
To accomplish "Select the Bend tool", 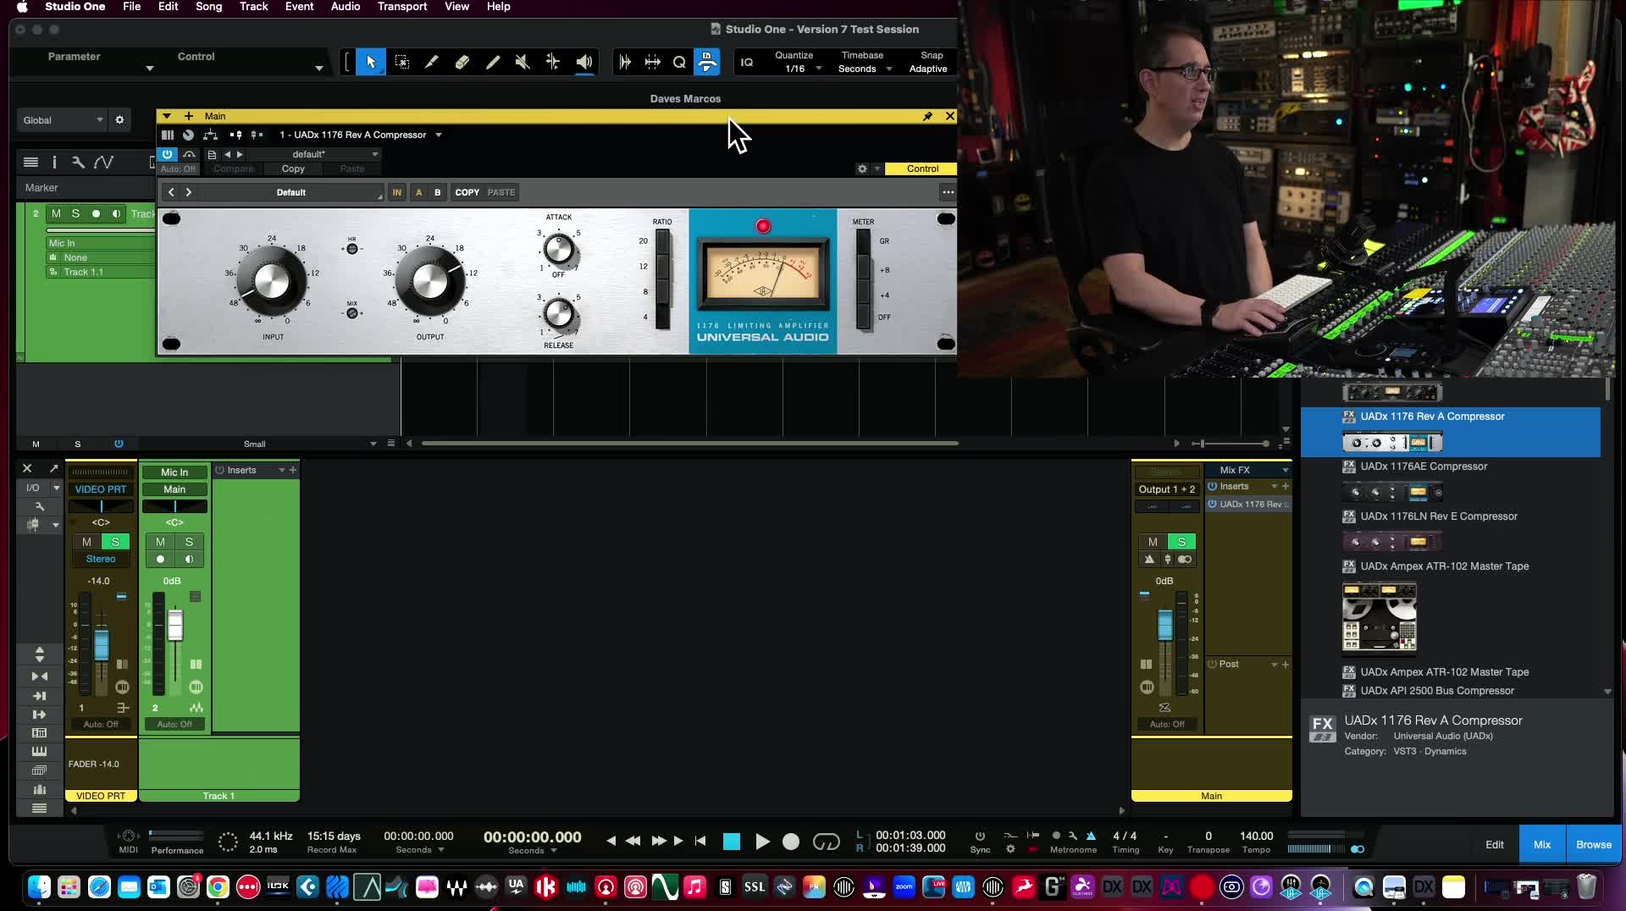I will 553,62.
